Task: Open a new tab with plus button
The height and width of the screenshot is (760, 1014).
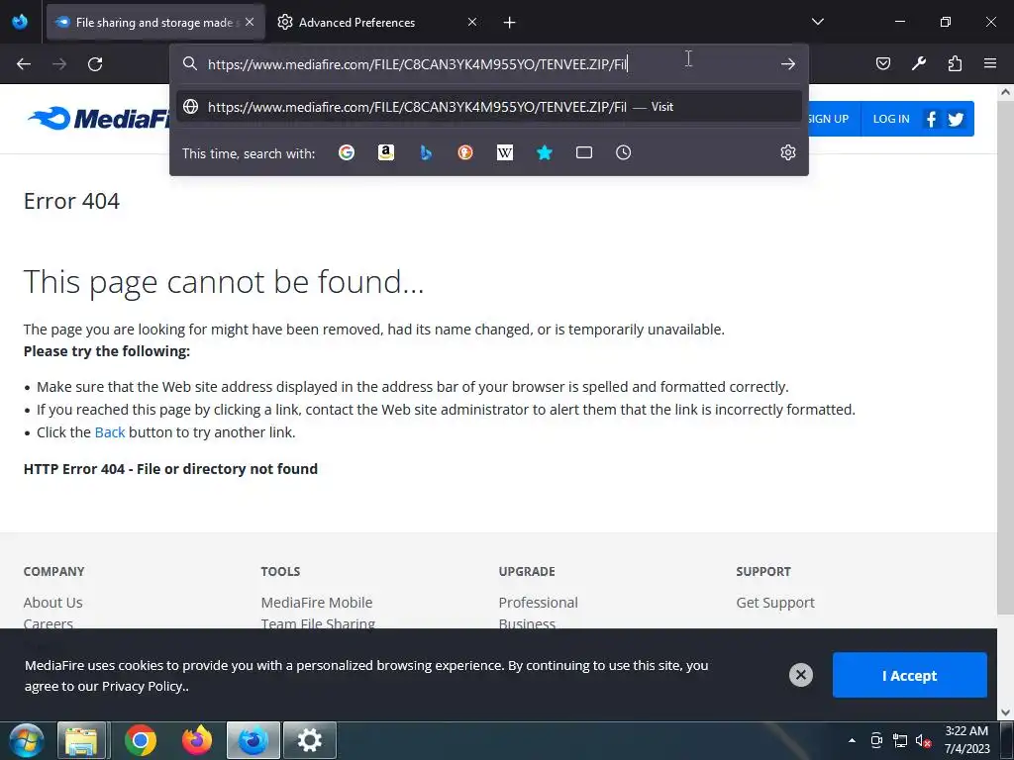Action: coord(510,23)
